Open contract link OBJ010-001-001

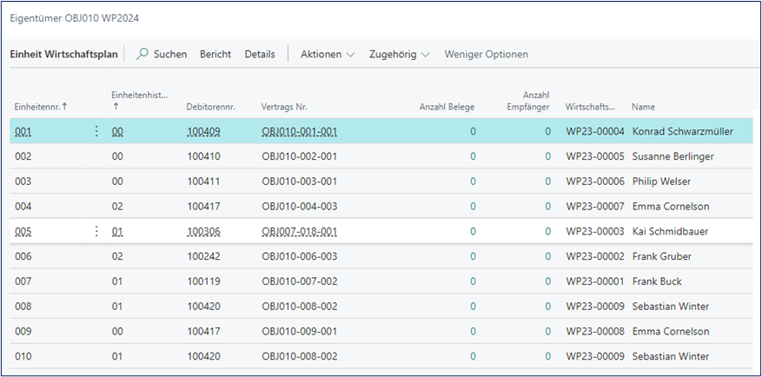[299, 132]
